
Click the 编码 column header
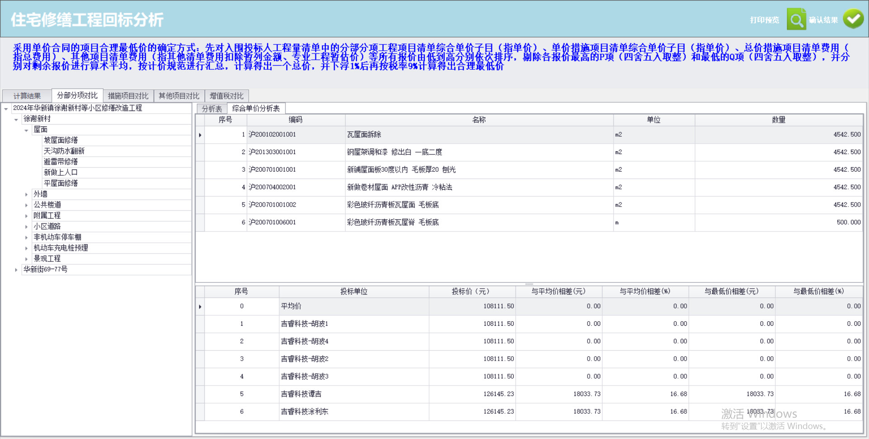click(296, 120)
